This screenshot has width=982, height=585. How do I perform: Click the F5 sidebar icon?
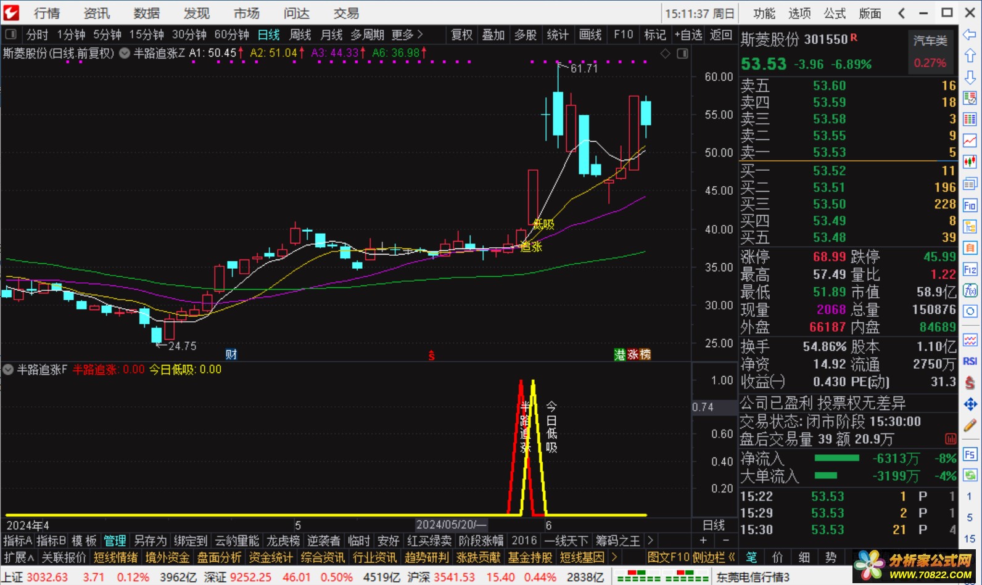(x=970, y=454)
